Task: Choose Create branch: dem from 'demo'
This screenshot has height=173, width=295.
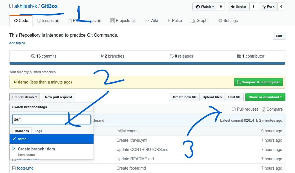Action: pos(51,152)
